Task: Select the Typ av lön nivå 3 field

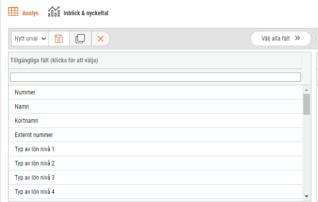Action: point(155,177)
